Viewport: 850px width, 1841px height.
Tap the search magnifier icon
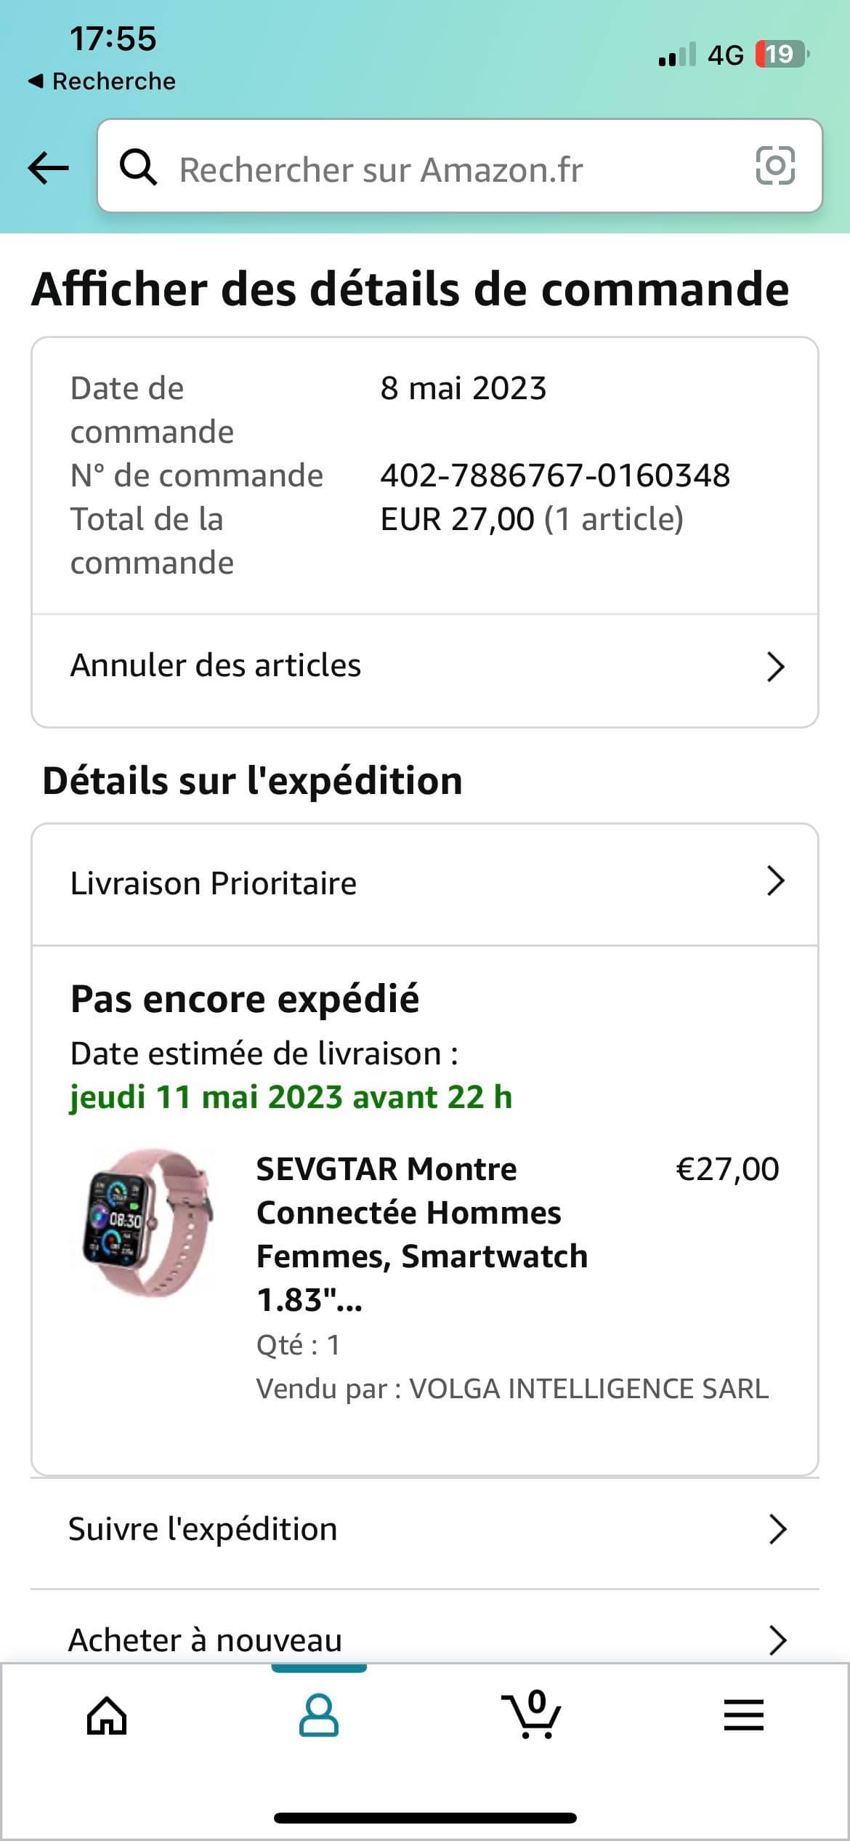point(138,168)
